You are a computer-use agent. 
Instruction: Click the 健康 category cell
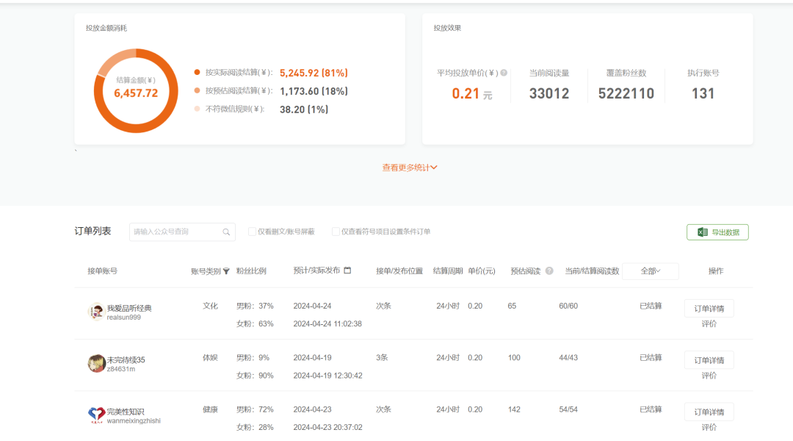click(x=211, y=409)
